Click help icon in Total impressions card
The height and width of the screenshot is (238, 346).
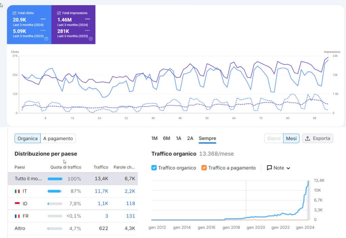(91, 39)
